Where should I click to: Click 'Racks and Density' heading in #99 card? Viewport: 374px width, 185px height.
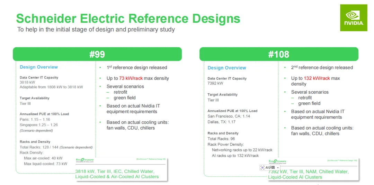[35, 141]
